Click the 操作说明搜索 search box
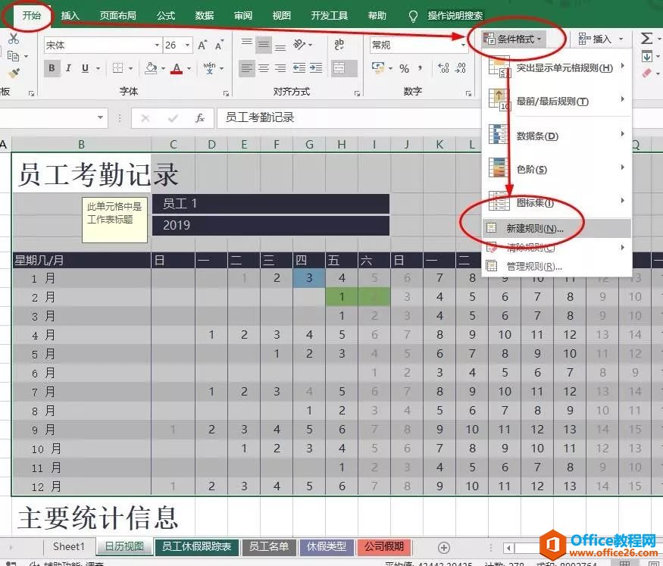The image size is (663, 566). (455, 16)
